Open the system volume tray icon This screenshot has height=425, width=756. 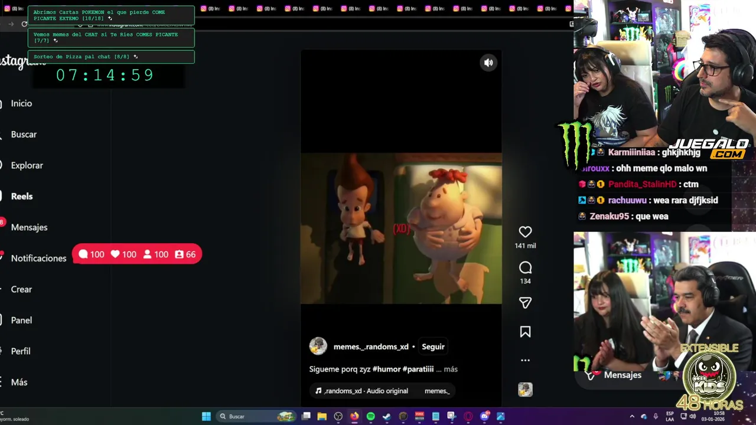(693, 417)
